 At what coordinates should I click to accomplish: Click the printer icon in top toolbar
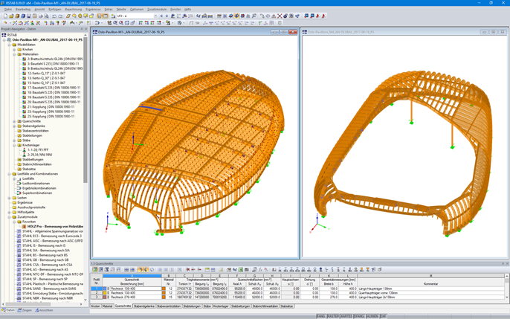(x=41, y=16)
